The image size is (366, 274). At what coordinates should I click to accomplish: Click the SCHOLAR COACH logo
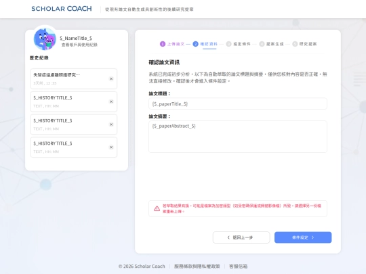pyautogui.click(x=62, y=9)
